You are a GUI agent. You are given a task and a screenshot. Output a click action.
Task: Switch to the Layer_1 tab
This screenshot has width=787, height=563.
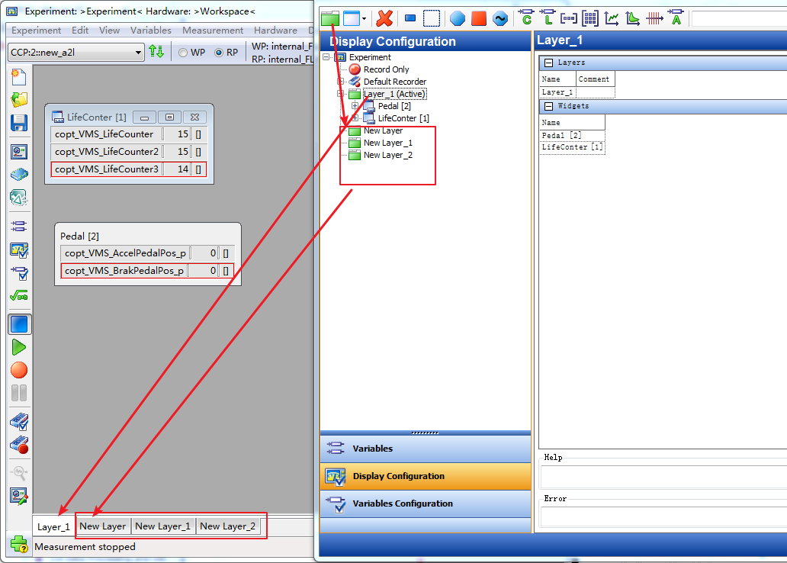point(53,527)
